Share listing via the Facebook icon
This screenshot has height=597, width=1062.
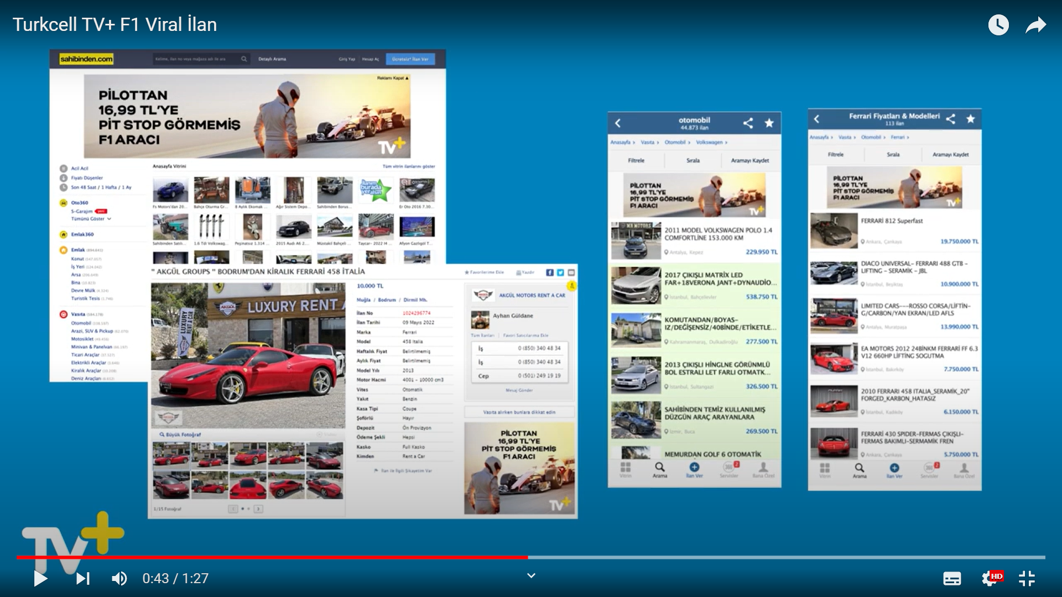point(550,272)
